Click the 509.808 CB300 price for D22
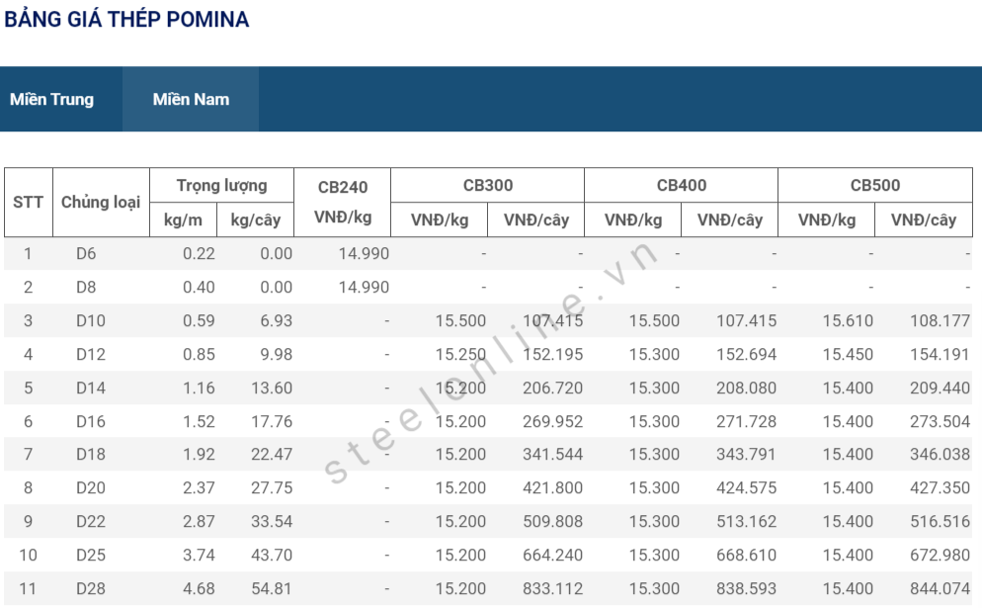Image resolution: width=982 pixels, height=608 pixels. (x=552, y=522)
